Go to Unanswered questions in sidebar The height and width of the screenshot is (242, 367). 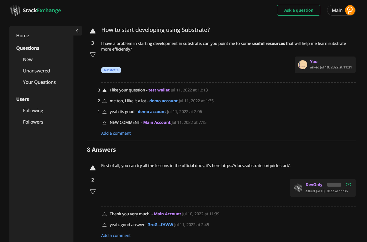[x=36, y=71]
